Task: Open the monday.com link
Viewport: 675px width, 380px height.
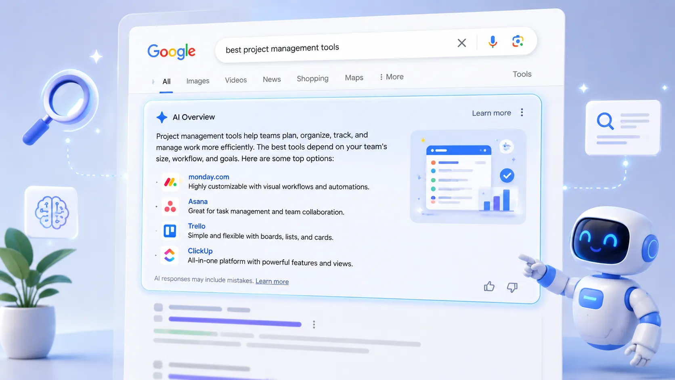Action: tap(209, 177)
